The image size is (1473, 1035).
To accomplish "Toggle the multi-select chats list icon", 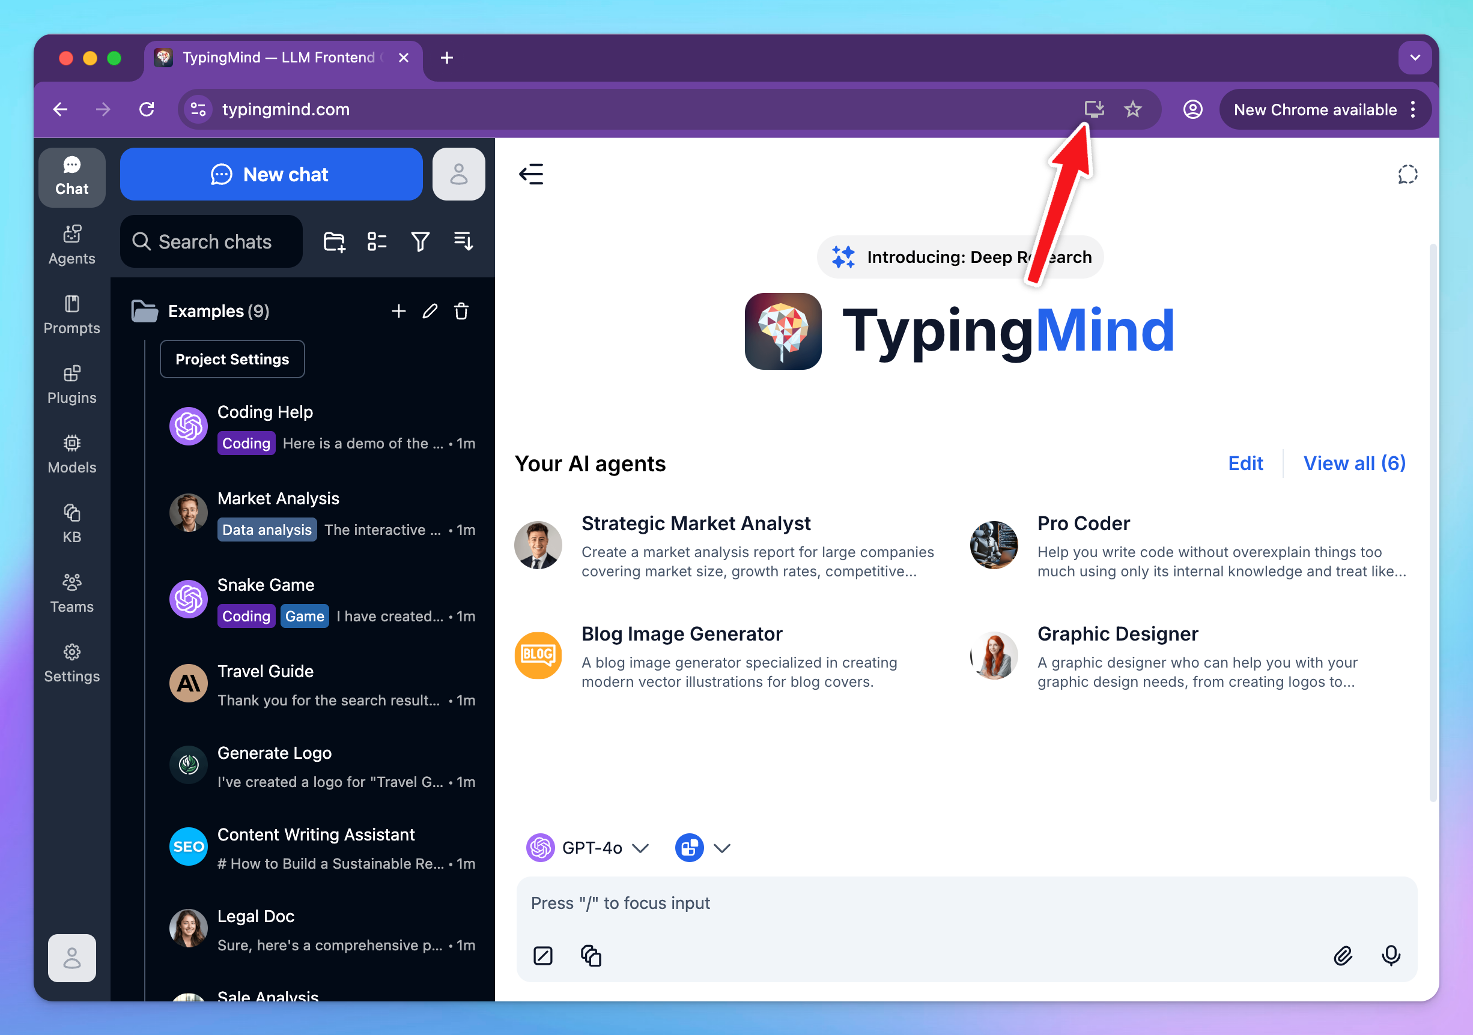I will [377, 242].
